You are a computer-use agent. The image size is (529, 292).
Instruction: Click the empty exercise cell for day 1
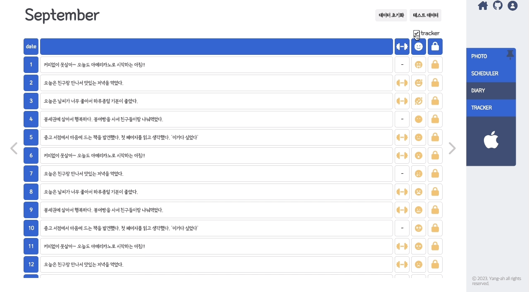click(x=402, y=65)
